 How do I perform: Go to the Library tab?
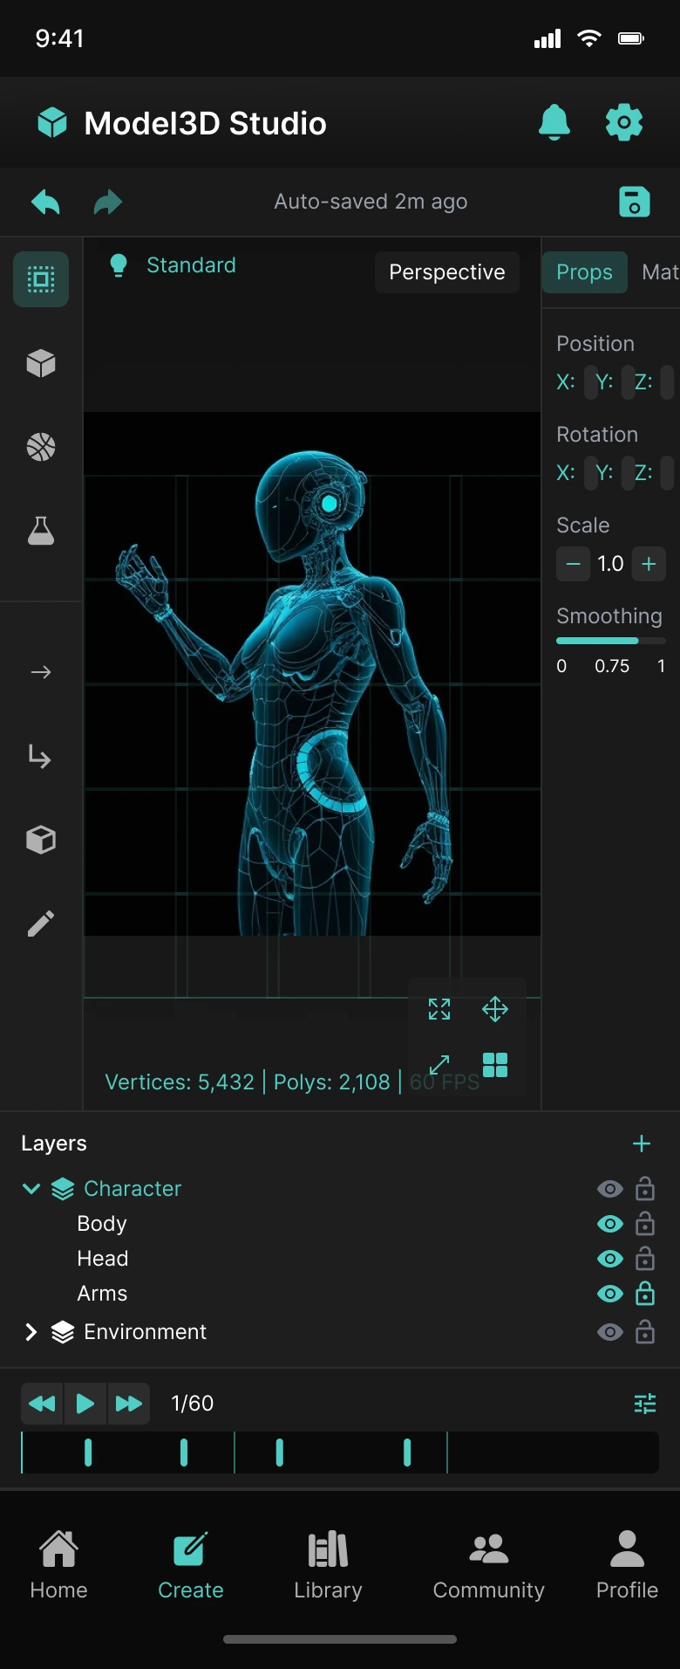[328, 1566]
